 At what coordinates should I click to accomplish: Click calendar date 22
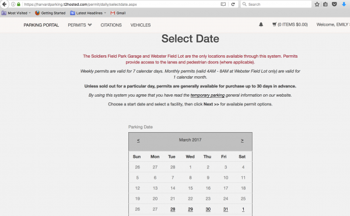190,199
